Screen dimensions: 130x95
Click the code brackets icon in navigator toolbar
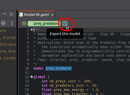(x=3, y=23)
